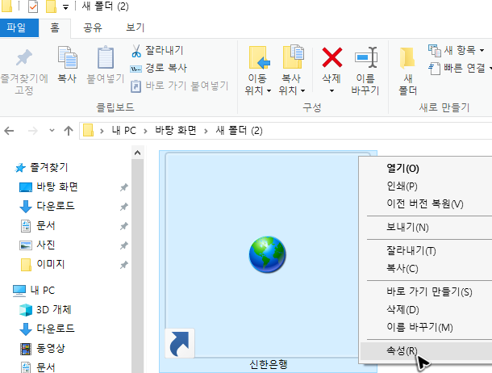Open Quick Access Toolbar customize dropdown

pos(65,7)
